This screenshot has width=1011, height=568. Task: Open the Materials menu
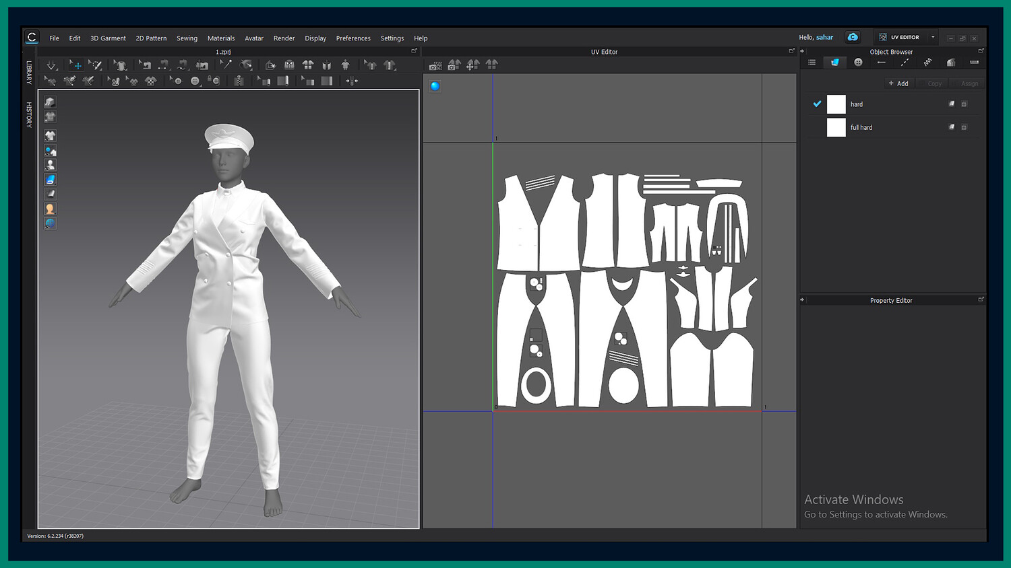(x=221, y=38)
